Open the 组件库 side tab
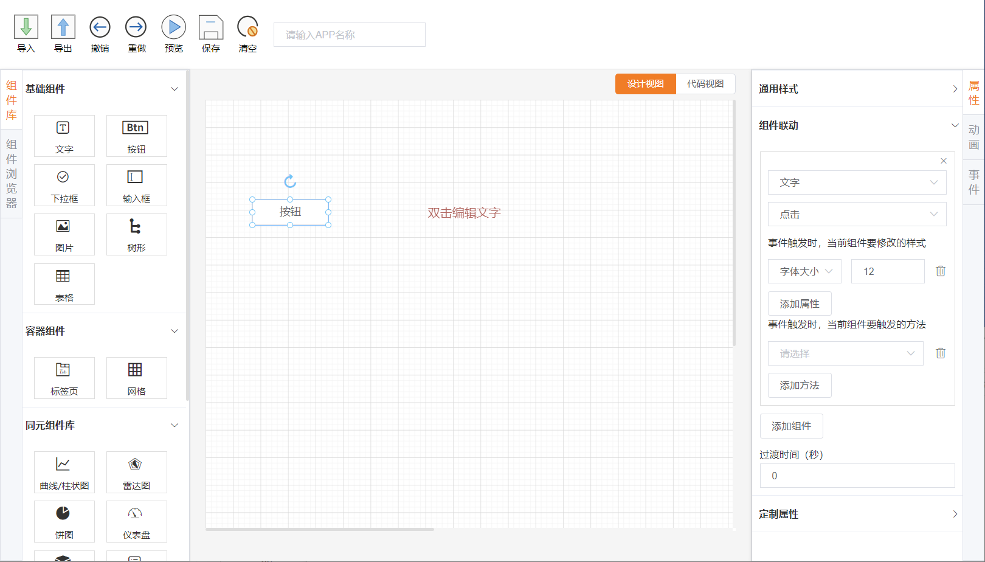Viewport: 985px width, 562px height. click(x=12, y=100)
